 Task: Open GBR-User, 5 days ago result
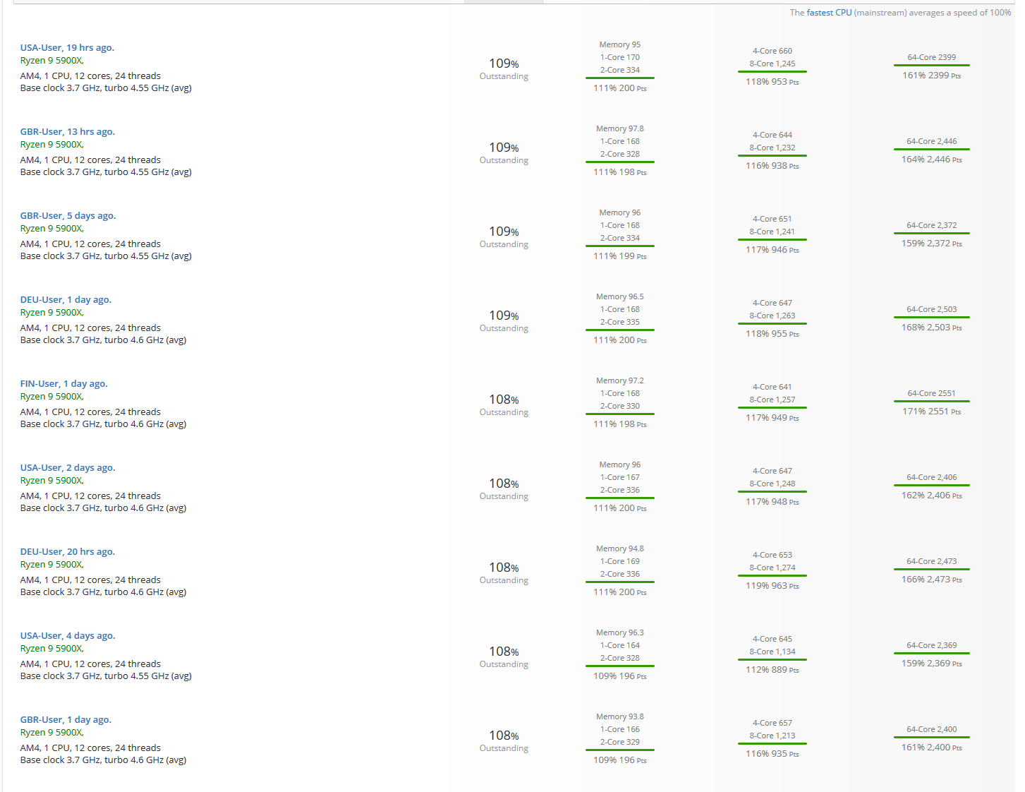pos(68,216)
